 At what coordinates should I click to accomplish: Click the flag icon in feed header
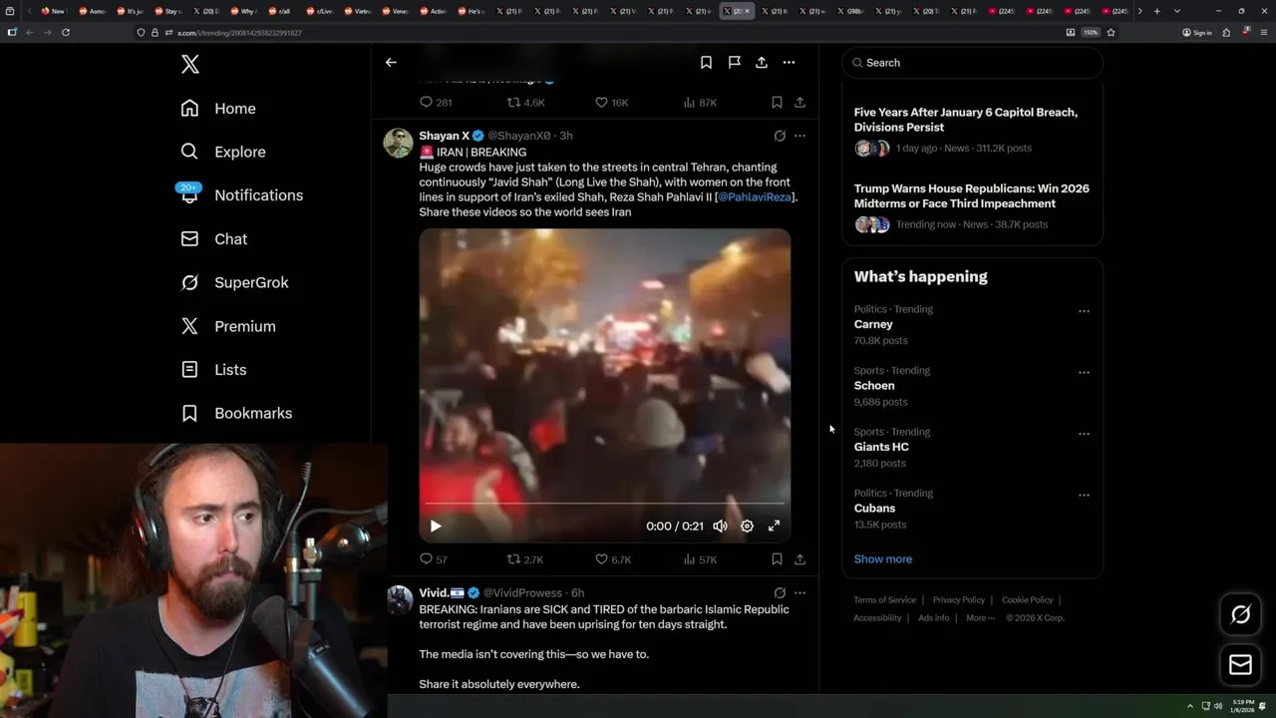pos(734,62)
